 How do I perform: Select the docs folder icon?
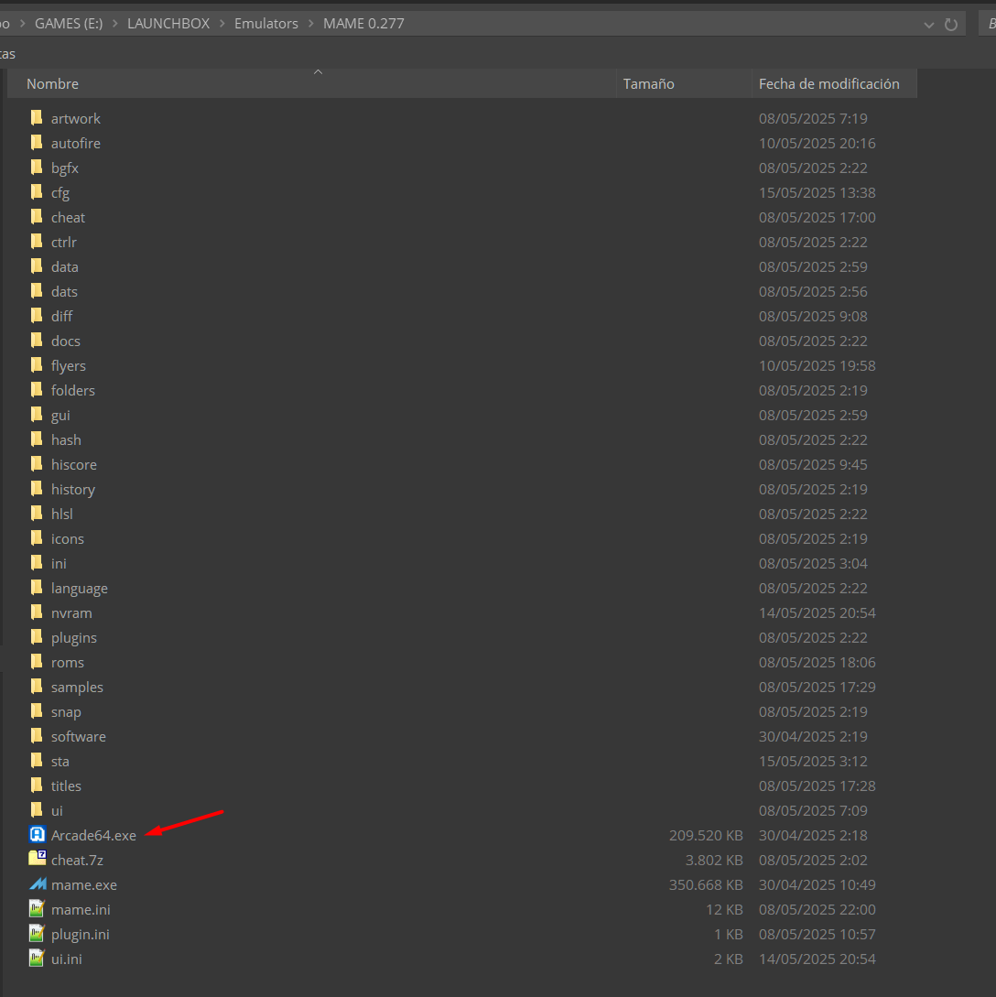pos(37,341)
